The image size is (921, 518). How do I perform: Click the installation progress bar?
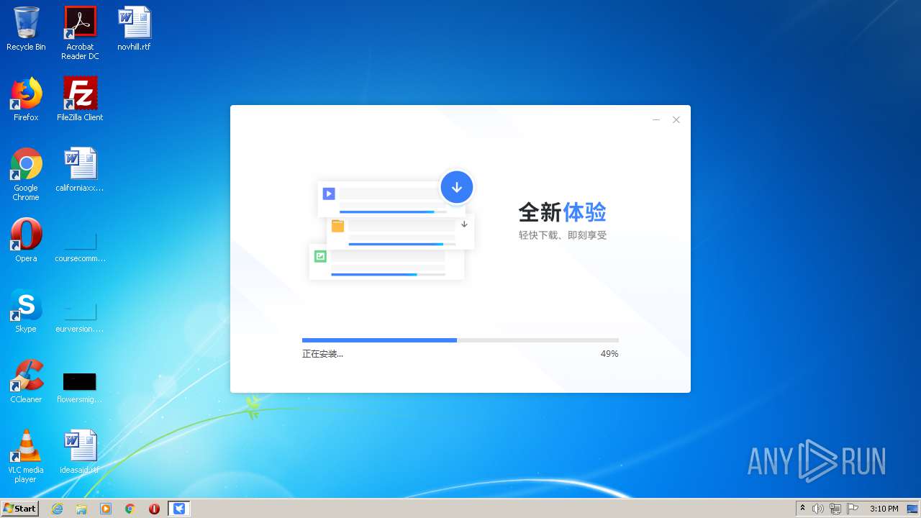460,340
